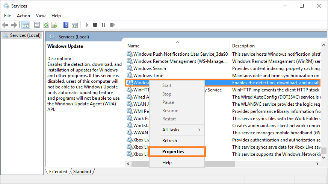Image resolution: width=328 pixels, height=184 pixels.
Task: Click 'Provides performance library information' description
Action: pyautogui.click(x=276, y=111)
